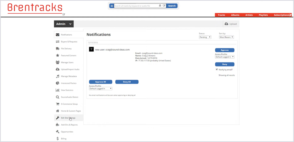This screenshot has height=142, width=294.
Task: Open the Billing section
Action: click(64, 139)
